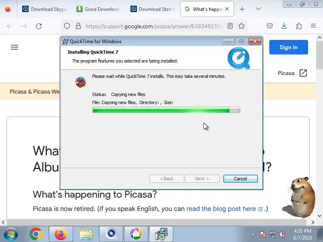Open the extensions puzzle icon
The width and height of the screenshot is (323, 242).
299,26
